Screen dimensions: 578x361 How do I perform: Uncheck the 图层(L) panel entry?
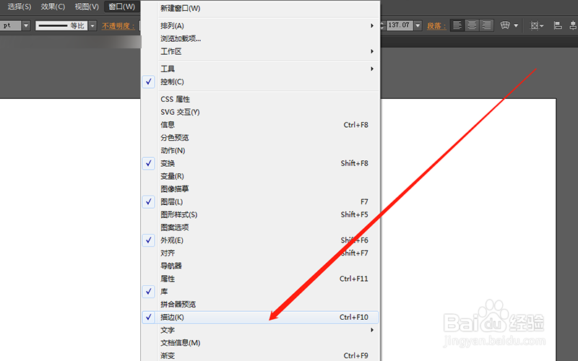pyautogui.click(x=260, y=202)
